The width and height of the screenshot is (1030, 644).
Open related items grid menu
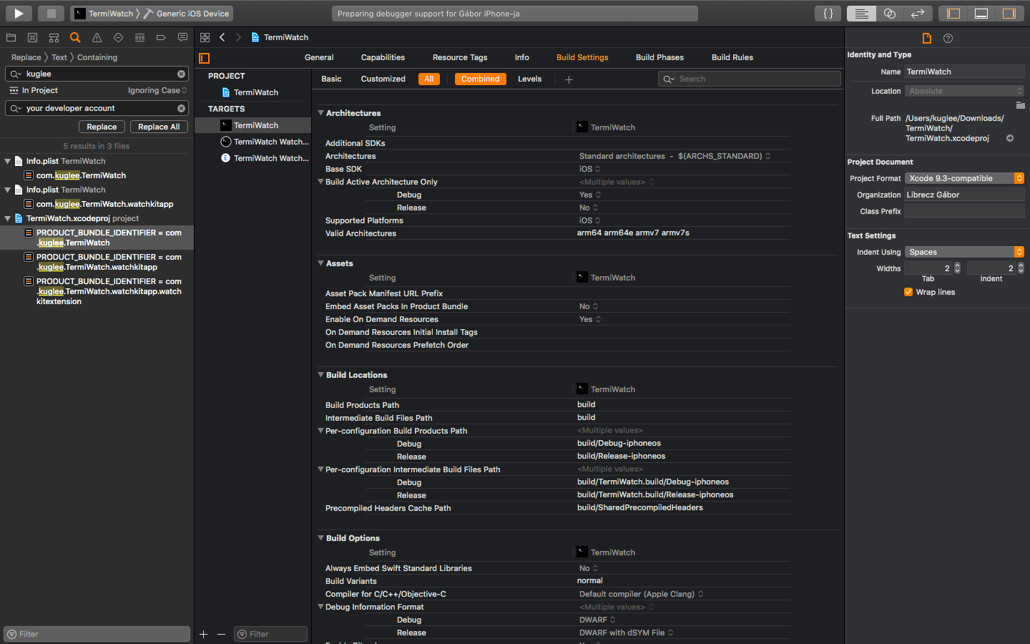pyautogui.click(x=205, y=37)
